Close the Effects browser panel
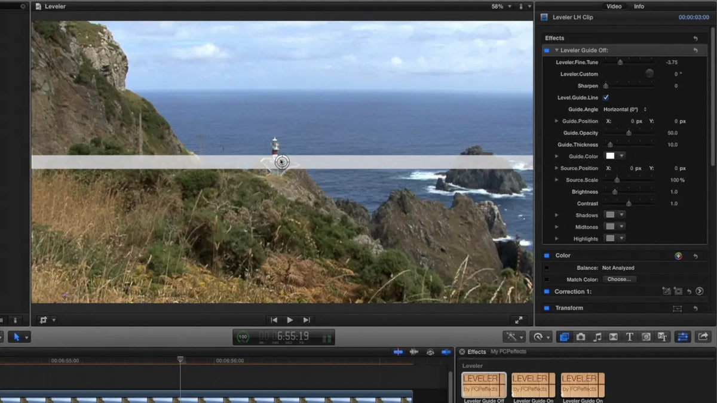 click(462, 352)
